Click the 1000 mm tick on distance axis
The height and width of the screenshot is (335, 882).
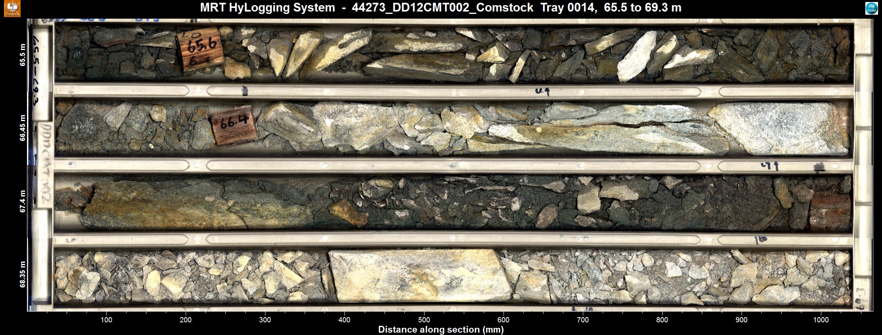tap(821, 320)
